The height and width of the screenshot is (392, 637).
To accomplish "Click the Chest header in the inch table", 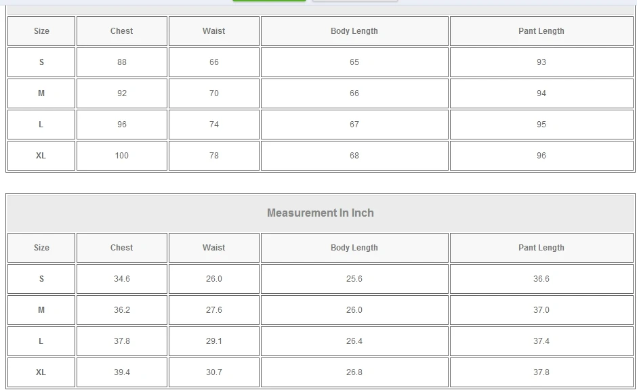I will point(122,248).
